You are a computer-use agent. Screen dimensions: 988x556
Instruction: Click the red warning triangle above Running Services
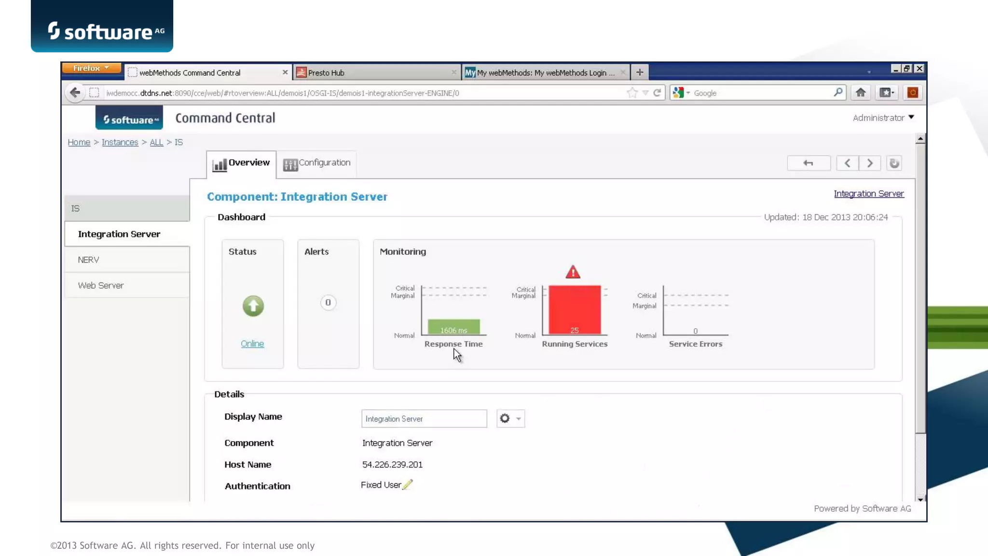(573, 272)
